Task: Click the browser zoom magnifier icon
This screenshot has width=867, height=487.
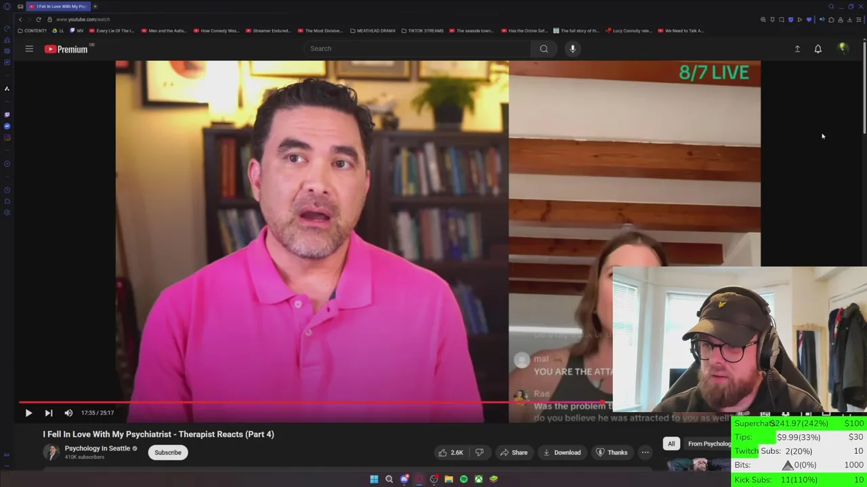Action: point(763,20)
